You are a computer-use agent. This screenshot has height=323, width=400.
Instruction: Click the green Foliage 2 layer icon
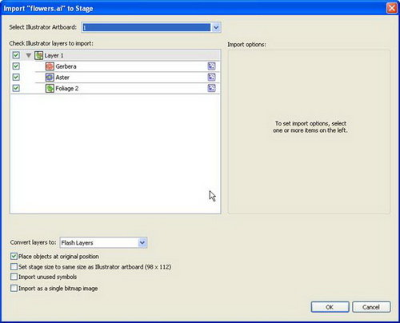pyautogui.click(x=50, y=88)
